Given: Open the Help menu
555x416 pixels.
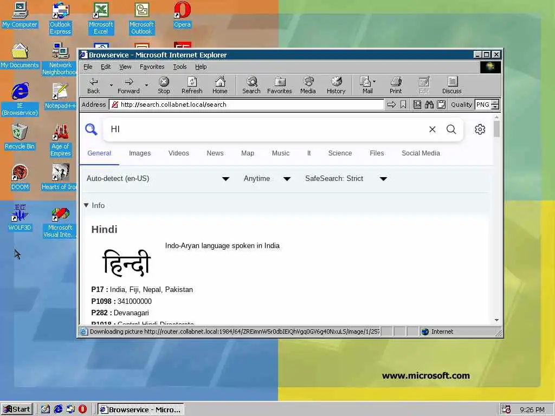Looking at the screenshot, I should (x=201, y=67).
